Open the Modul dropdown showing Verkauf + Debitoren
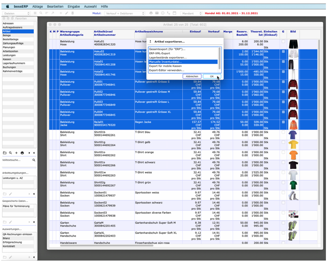Image resolution: width=327 pixels, height=262 pixels. 125,13
